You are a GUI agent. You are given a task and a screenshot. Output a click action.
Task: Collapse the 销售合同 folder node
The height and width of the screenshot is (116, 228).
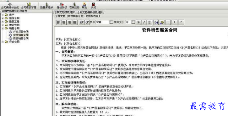(x=3, y=28)
